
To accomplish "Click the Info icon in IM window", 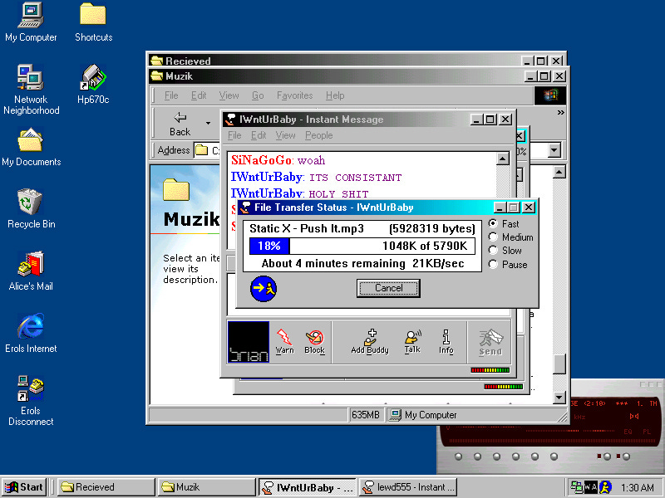I will (446, 342).
